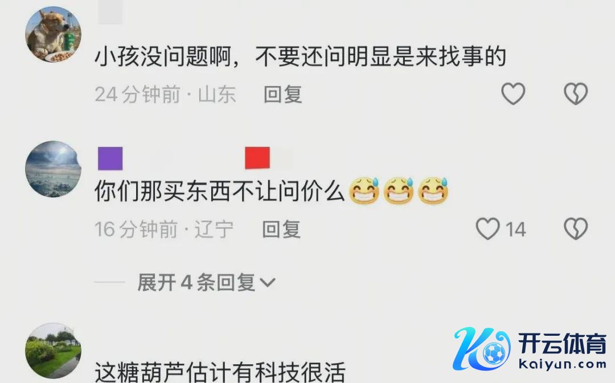Click the first sweating laugh emoji
This screenshot has width=615, height=383.
click(x=363, y=191)
